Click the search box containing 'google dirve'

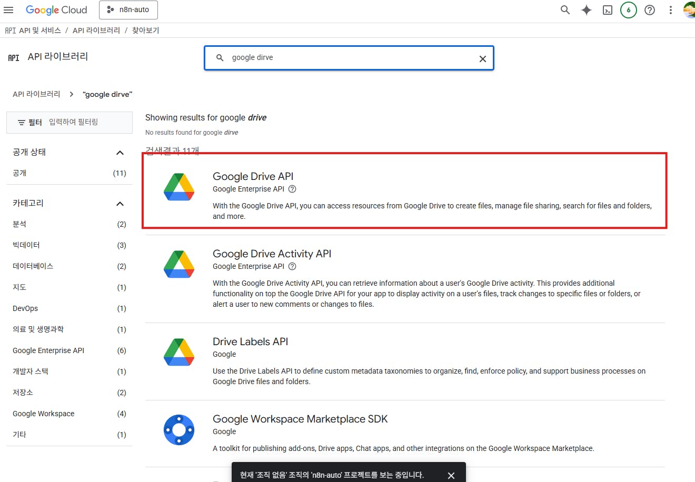point(349,58)
